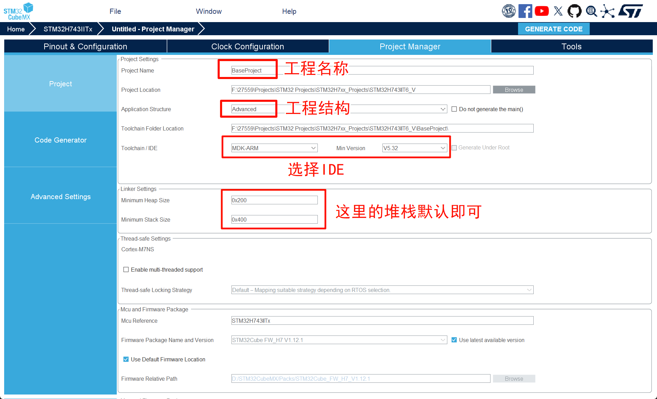
Task: Open the Toolchain / IDE dropdown
Action: pyautogui.click(x=274, y=148)
